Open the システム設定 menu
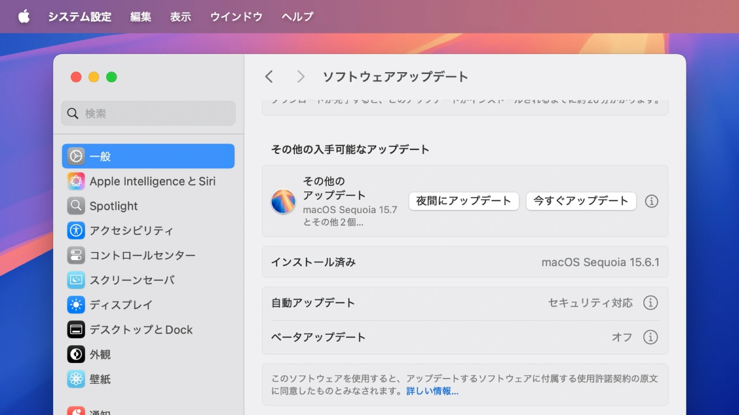The width and height of the screenshot is (739, 415). [x=80, y=17]
